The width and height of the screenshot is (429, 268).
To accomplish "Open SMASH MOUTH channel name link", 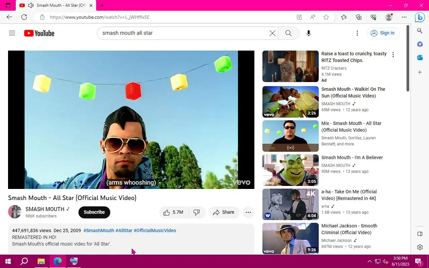I will coord(45,209).
